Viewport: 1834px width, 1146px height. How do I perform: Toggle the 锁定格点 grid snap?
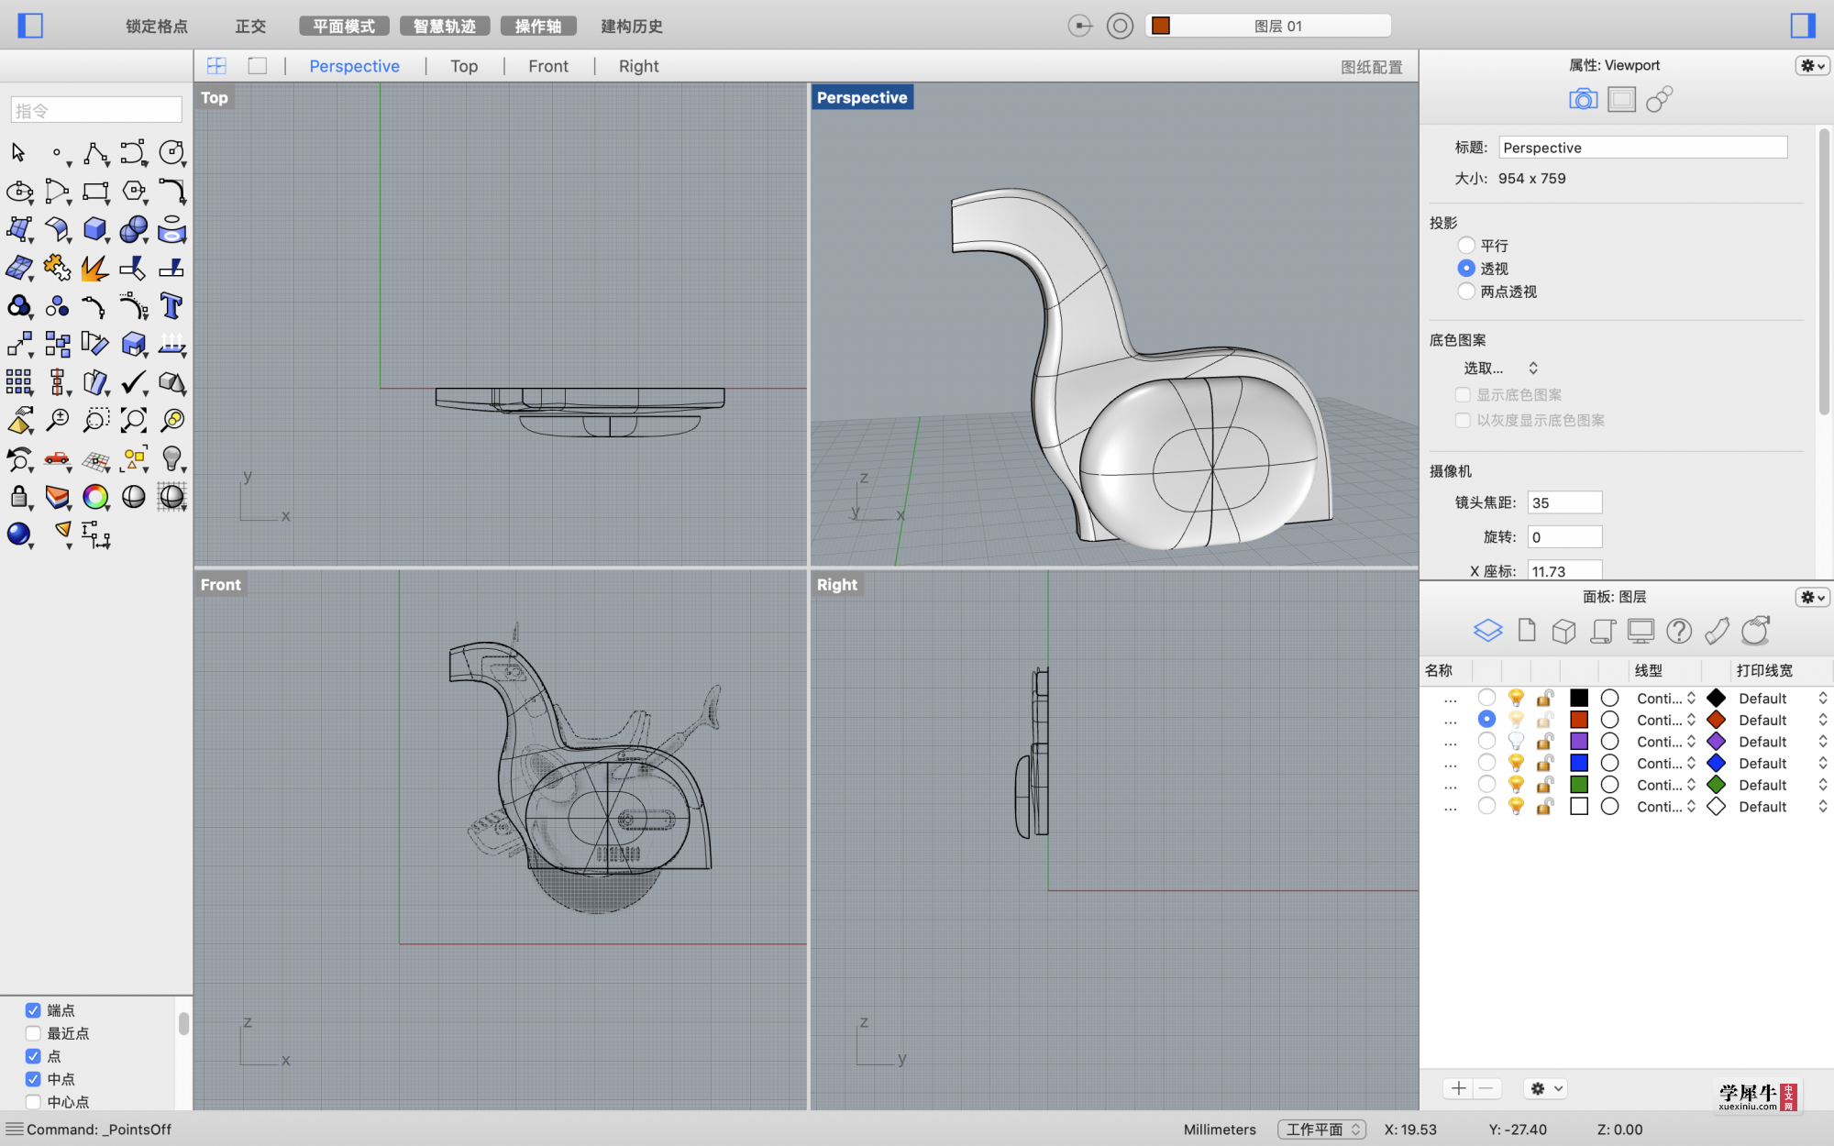coord(157,27)
